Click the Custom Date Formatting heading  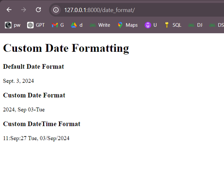click(x=66, y=48)
